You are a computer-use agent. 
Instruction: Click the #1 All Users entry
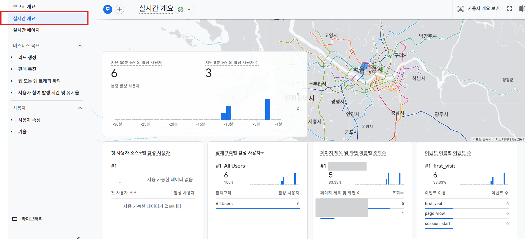(x=230, y=166)
